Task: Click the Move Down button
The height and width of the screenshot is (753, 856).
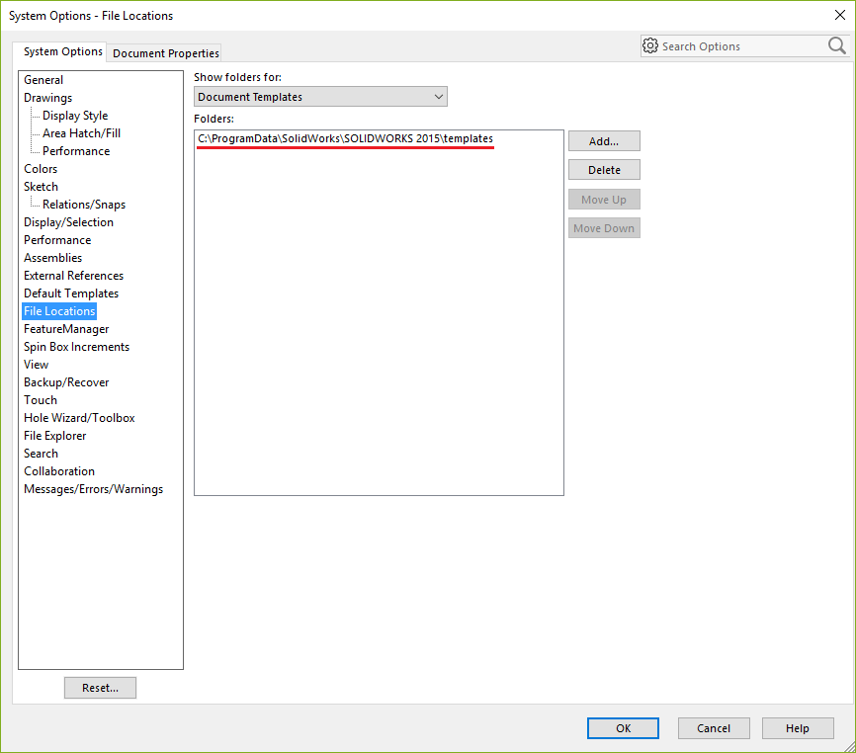Action: (x=604, y=228)
